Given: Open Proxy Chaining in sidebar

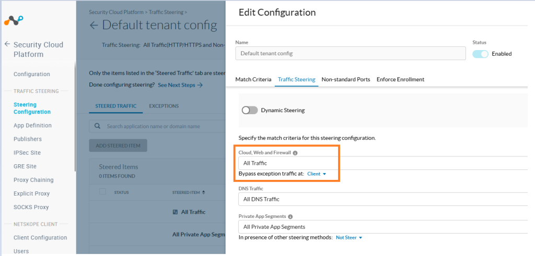Looking at the screenshot, I should coord(33,180).
